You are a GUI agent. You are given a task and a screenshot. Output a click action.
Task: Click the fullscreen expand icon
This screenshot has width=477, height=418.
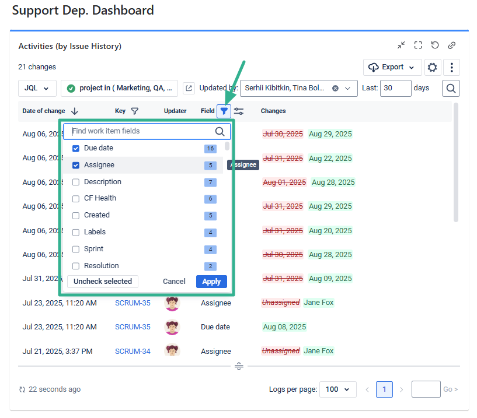tap(418, 45)
